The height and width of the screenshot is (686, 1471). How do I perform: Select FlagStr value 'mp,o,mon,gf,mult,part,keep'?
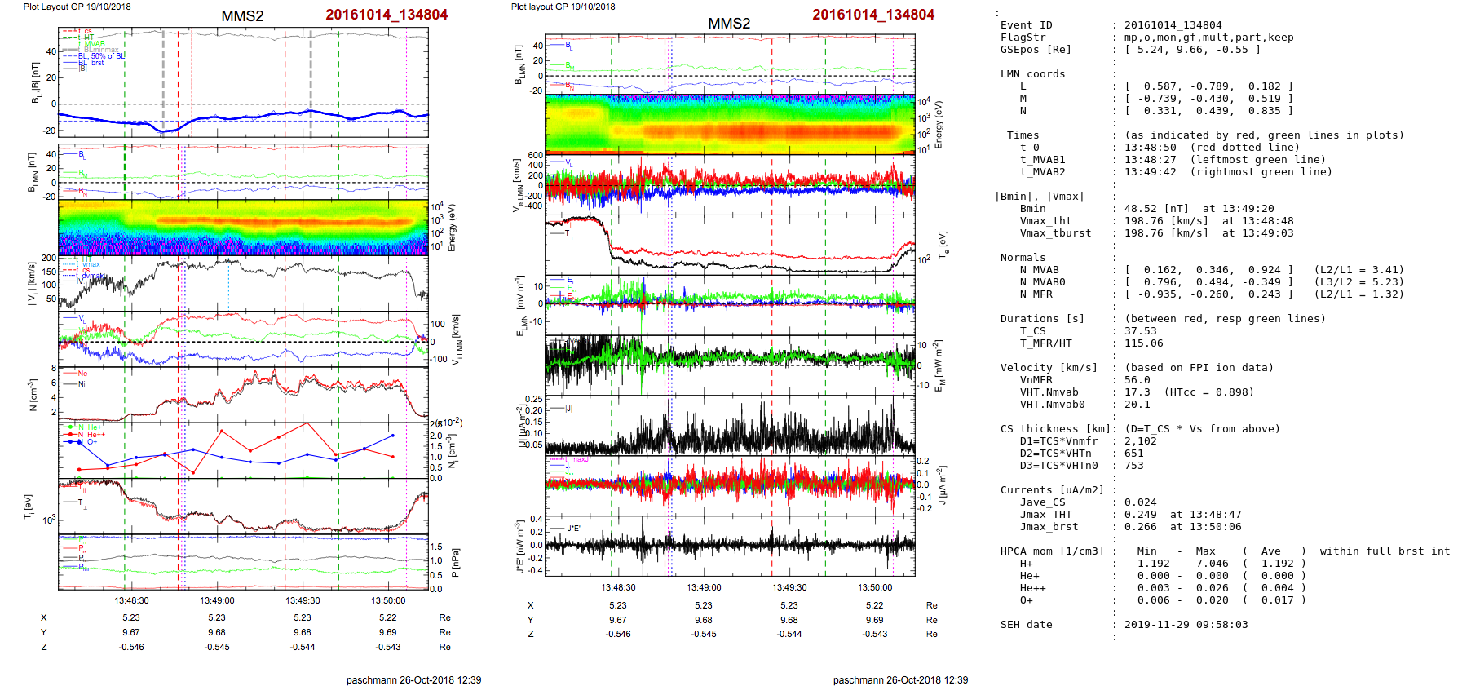1208,38
